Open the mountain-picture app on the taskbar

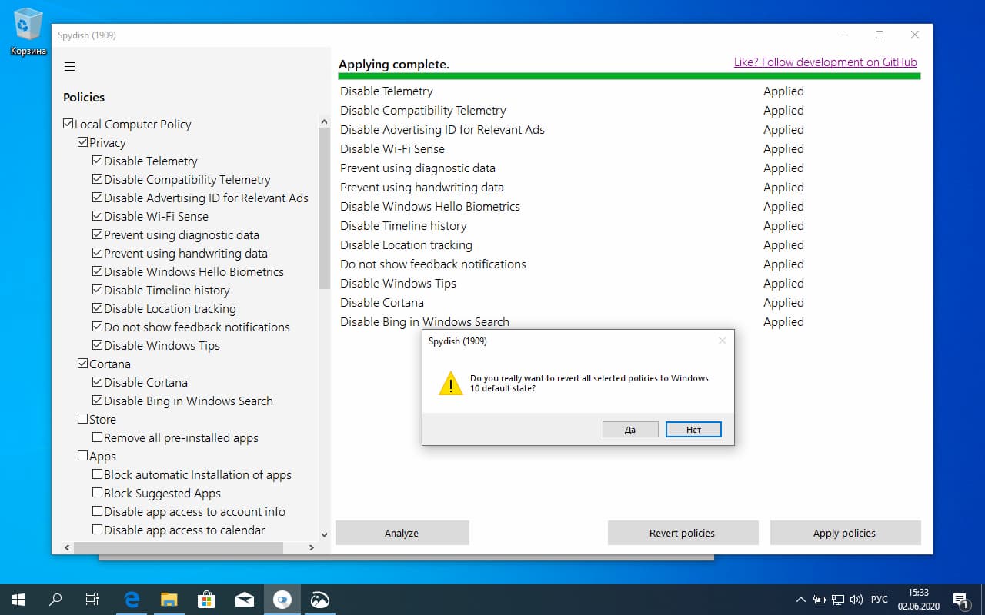(320, 600)
